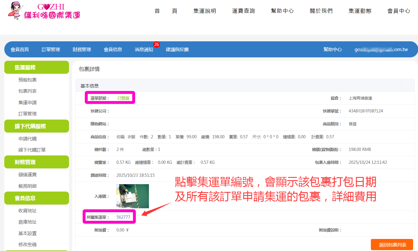This screenshot has width=418, height=251.
Task: Open the 入庫圖 package photo thumbnail
Action: (x=133, y=196)
